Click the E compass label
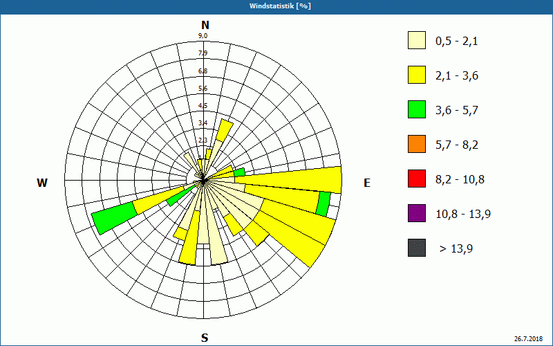This screenshot has height=346, width=553. coord(367,183)
